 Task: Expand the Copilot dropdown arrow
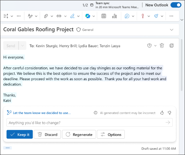click(x=94, y=16)
